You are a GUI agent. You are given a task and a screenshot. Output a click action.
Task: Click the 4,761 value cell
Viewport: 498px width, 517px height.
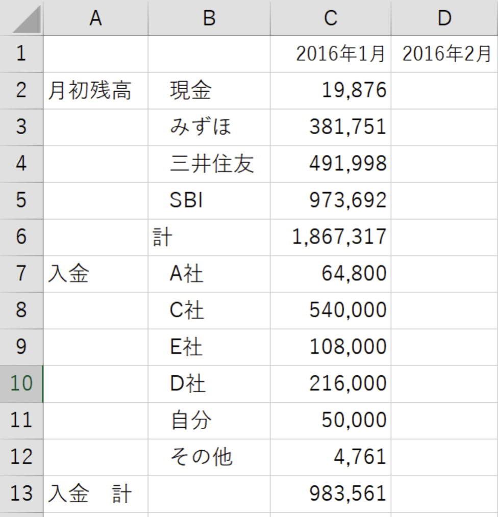click(331, 457)
